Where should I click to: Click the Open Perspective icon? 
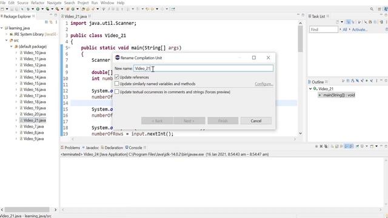coord(380,9)
